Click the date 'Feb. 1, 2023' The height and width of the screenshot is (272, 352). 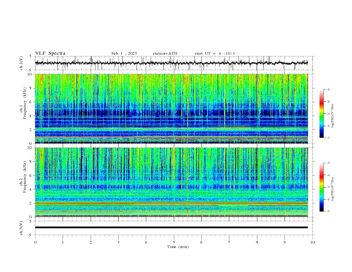coord(124,53)
